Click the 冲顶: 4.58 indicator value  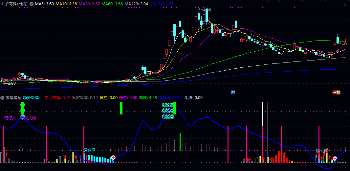click(x=148, y=97)
